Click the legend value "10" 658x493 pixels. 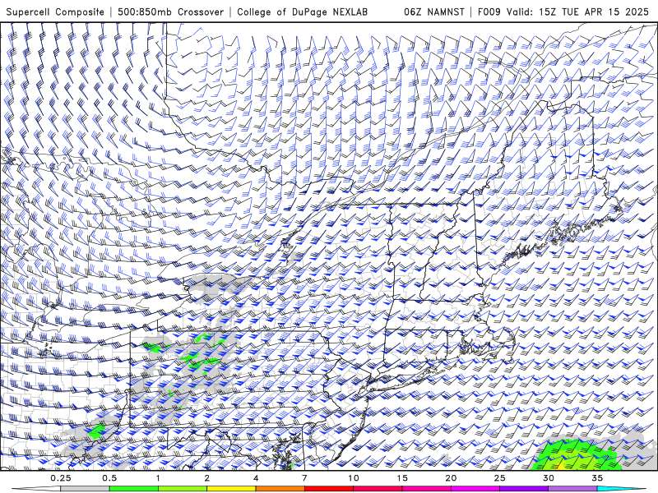pos(354,478)
